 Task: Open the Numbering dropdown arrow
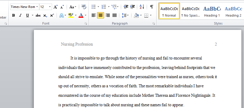coord(109,7)
